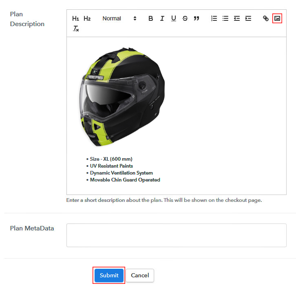Viewport: 296px width, 292px height.
Task: Insert a blockquote
Action: pos(197,18)
